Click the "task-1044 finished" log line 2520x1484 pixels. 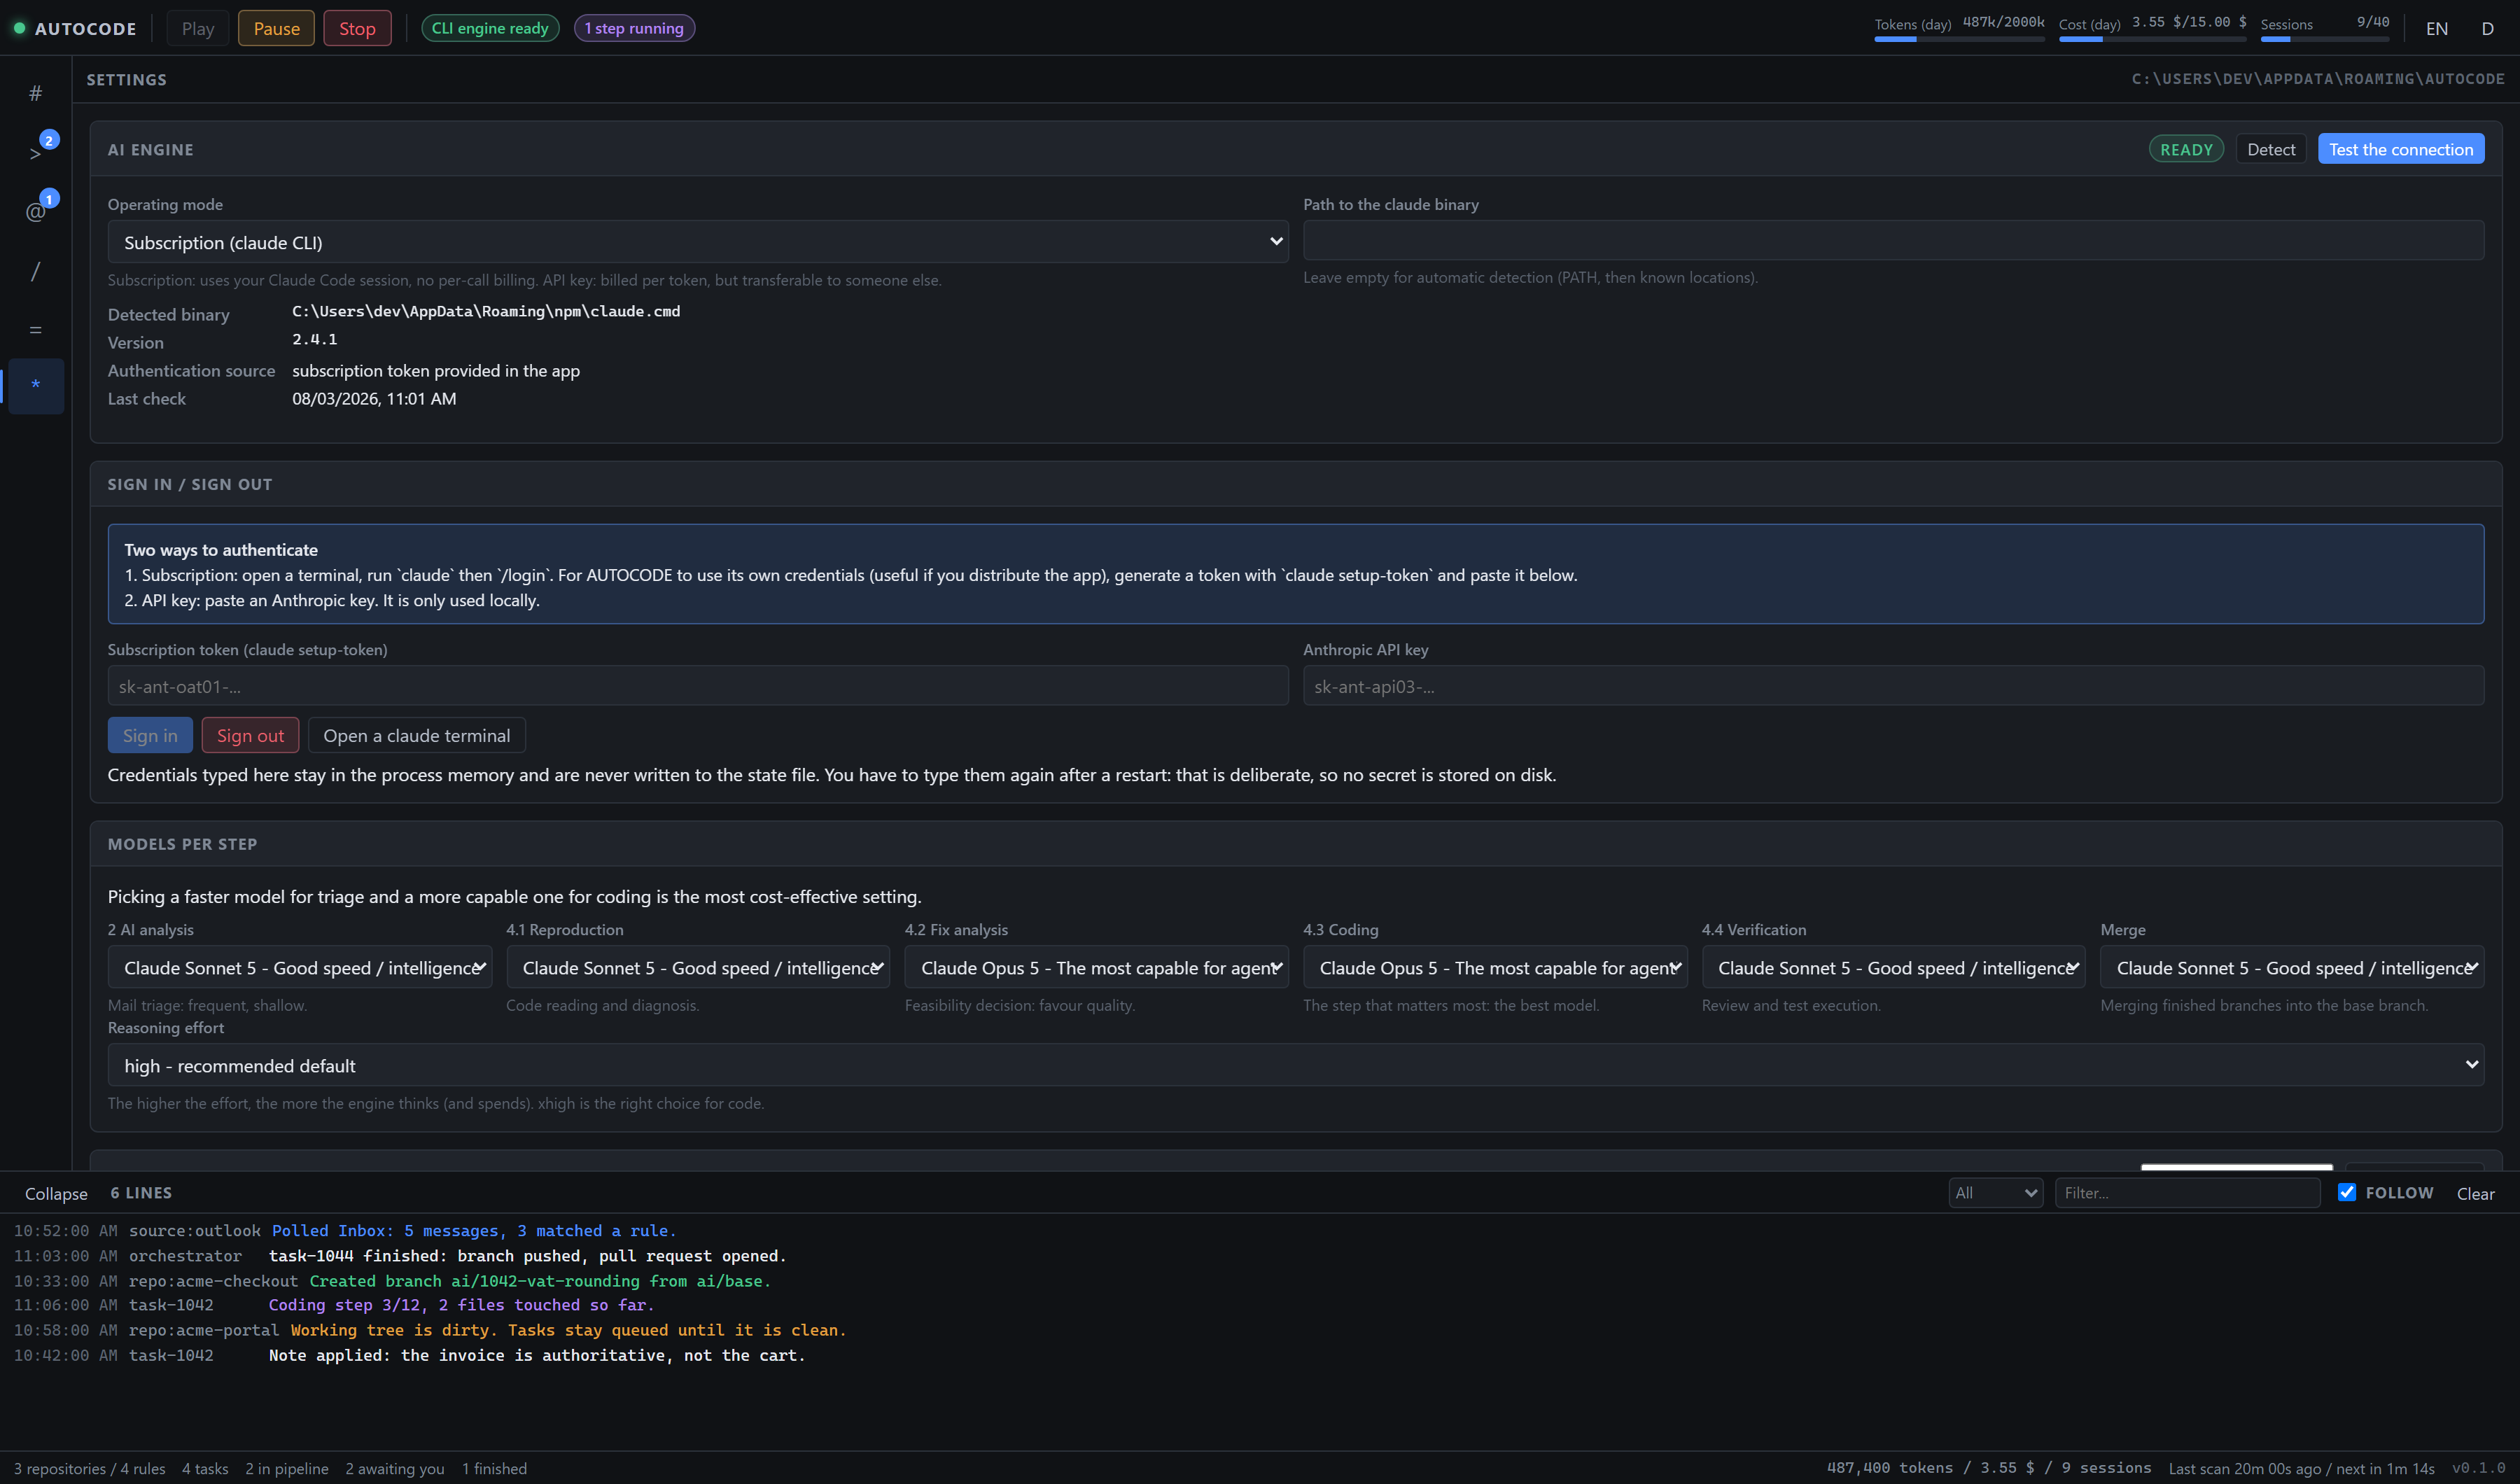tap(527, 1255)
